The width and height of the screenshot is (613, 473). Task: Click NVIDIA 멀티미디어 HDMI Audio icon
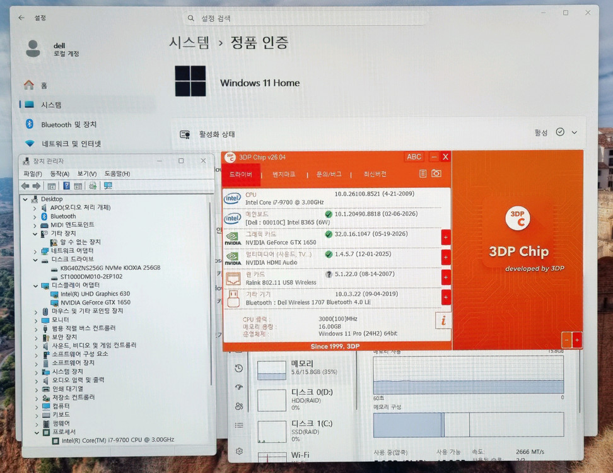[x=233, y=259]
